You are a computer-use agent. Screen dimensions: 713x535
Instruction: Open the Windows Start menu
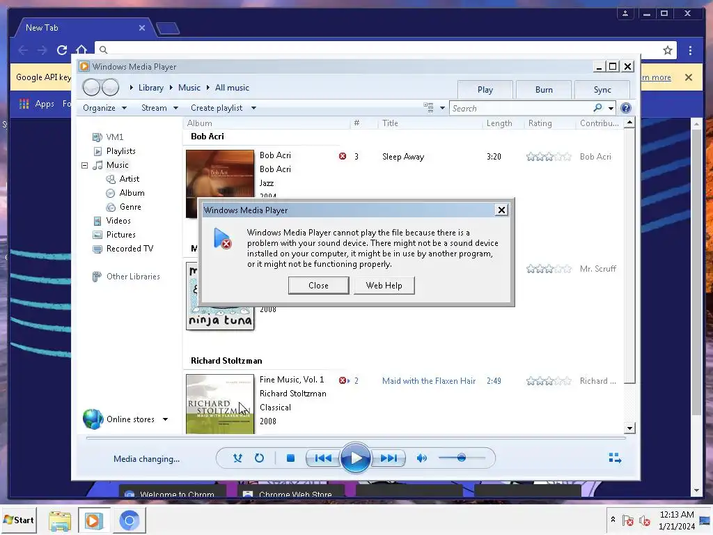(x=19, y=520)
